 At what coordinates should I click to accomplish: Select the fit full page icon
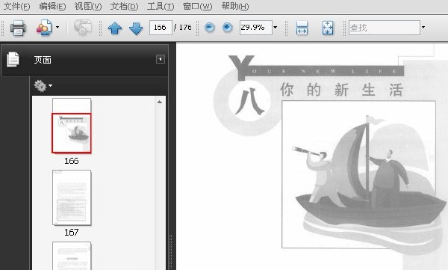[x=328, y=28]
